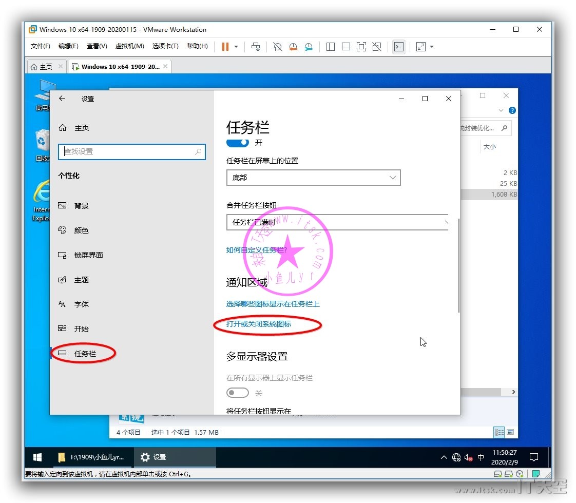Click the stretch guest display icon
The height and width of the screenshot is (503, 576).
[x=421, y=47]
